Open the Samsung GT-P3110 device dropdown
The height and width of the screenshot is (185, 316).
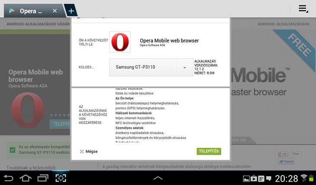151,67
